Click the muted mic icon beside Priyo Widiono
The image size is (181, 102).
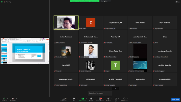pyautogui.click(x=154, y=29)
